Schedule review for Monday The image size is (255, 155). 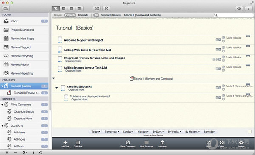pos(143,132)
